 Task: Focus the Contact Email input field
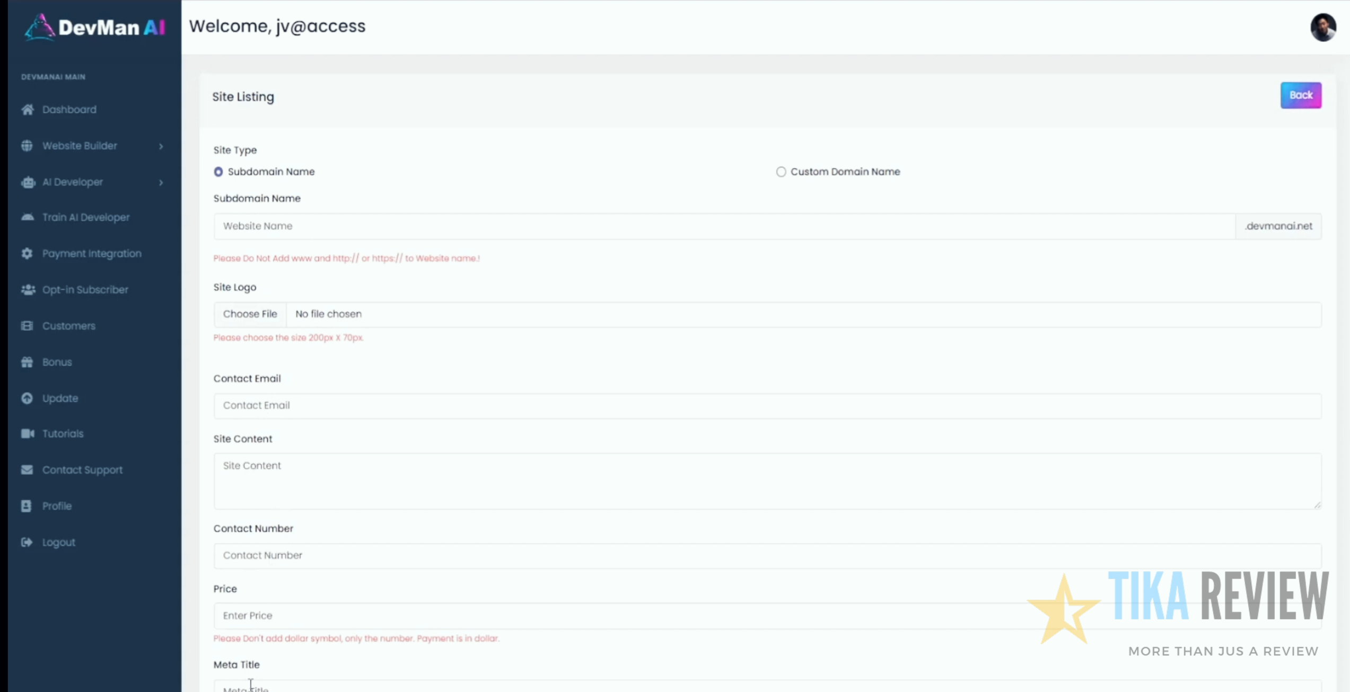(x=767, y=405)
